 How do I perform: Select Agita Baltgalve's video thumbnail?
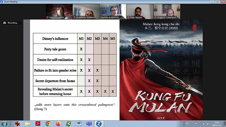(x=59, y=12)
